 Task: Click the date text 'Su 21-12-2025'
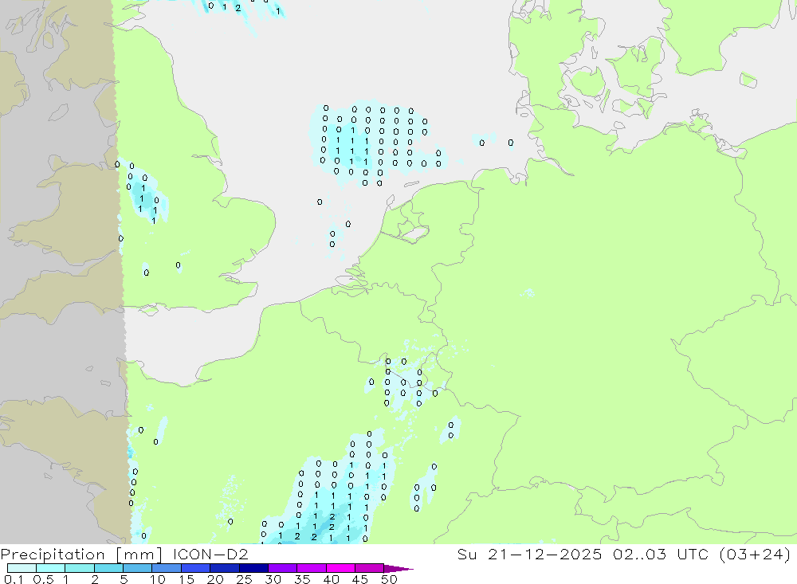[x=529, y=554]
